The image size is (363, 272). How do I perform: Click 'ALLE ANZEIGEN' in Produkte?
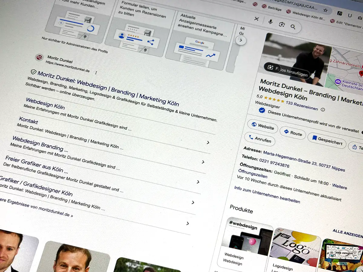[348, 234]
